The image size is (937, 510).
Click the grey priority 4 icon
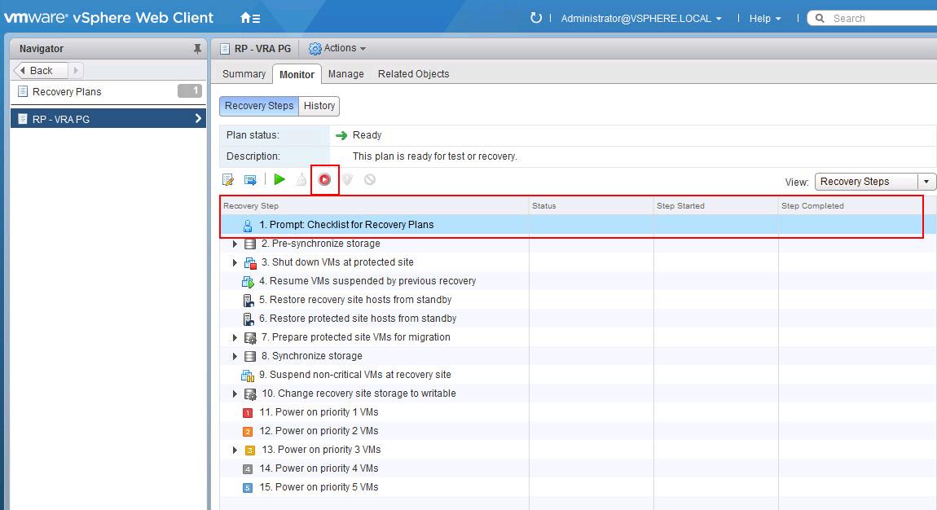(x=248, y=468)
